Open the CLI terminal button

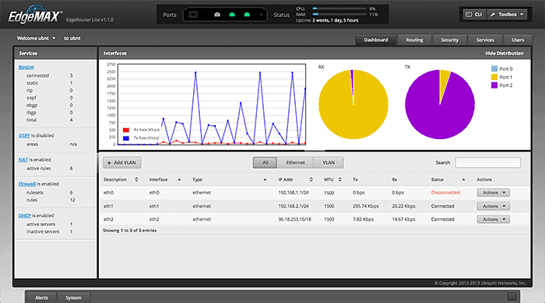click(474, 15)
